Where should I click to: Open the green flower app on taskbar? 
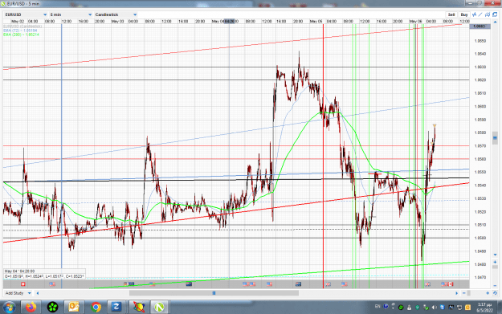[x=52, y=308]
